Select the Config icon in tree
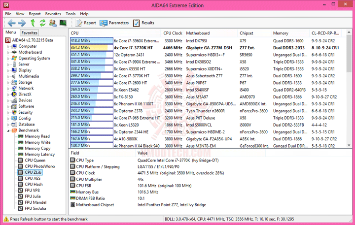355x225 pixels. click(14, 118)
